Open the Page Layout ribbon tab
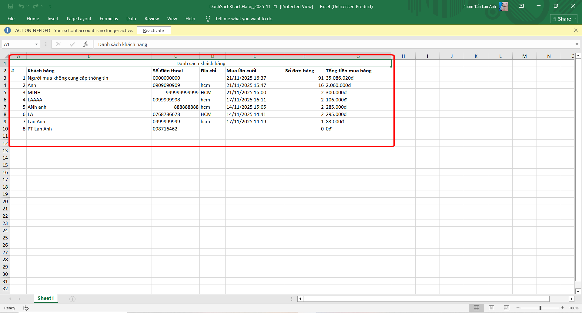The height and width of the screenshot is (313, 582). click(x=79, y=19)
